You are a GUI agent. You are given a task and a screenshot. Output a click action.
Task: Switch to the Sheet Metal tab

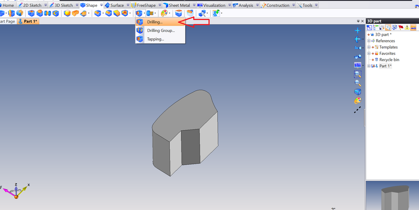[x=179, y=5]
